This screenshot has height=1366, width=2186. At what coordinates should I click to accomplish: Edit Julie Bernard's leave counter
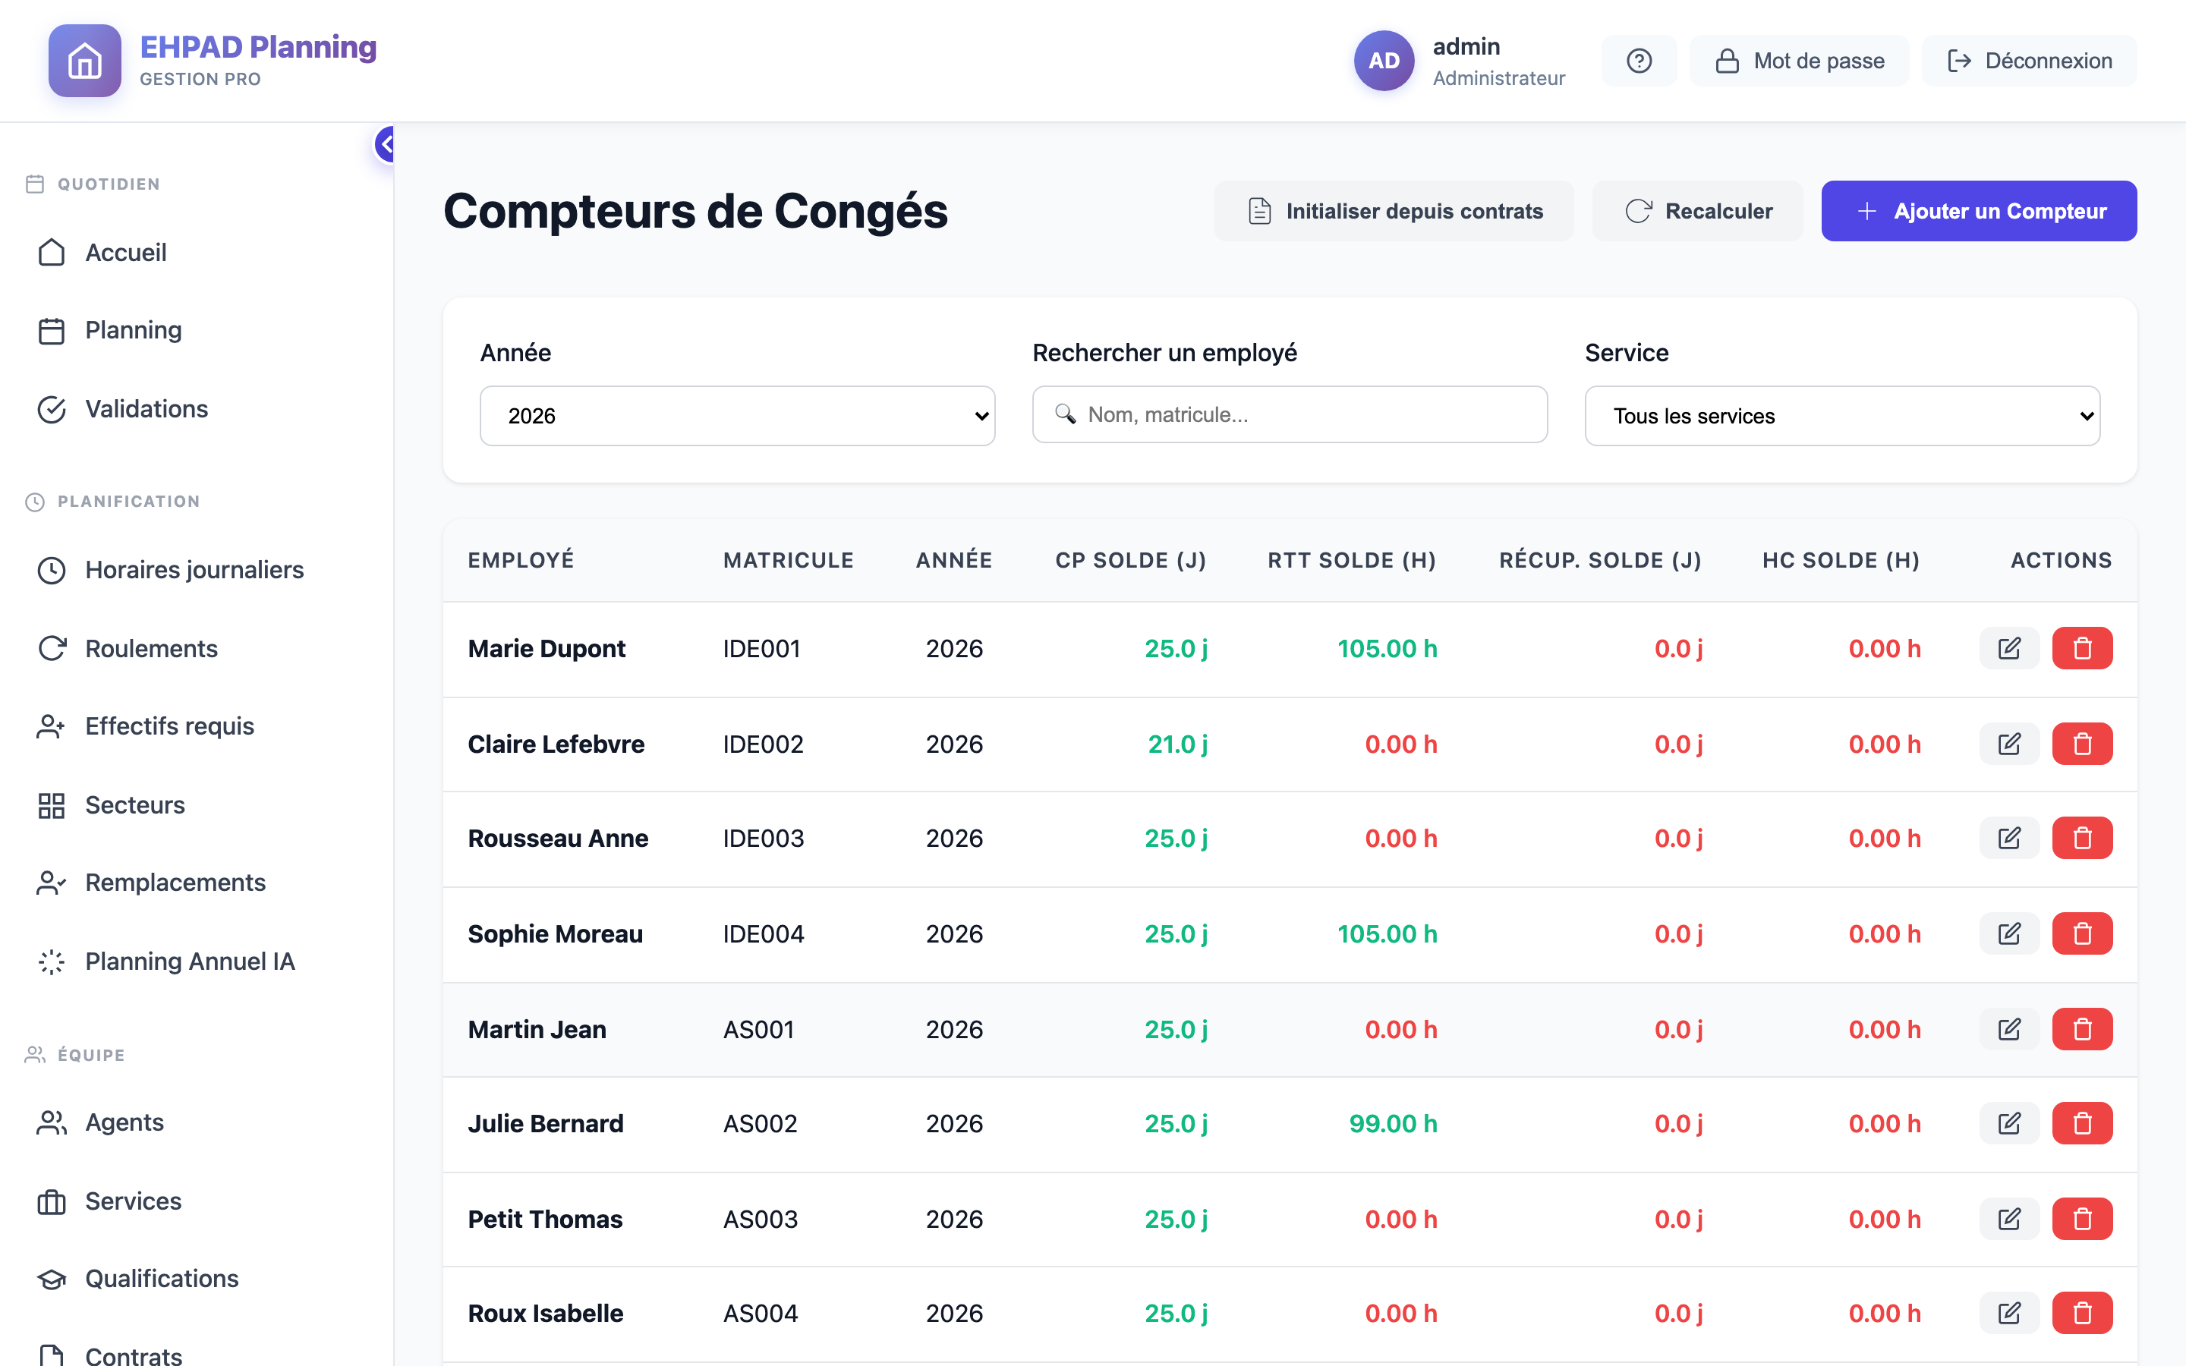click(x=2009, y=1123)
